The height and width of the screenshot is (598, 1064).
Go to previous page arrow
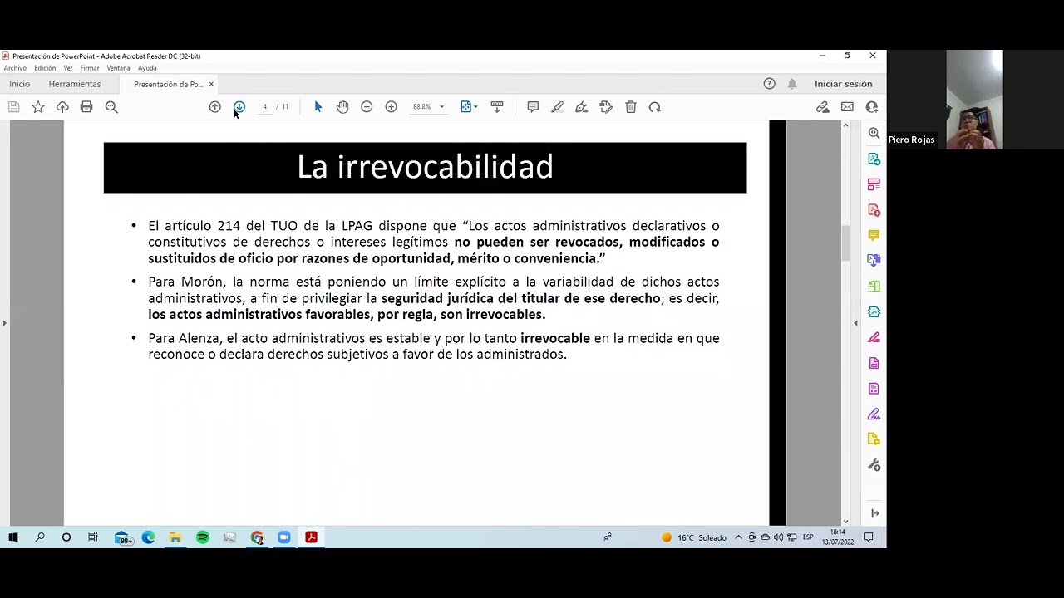coord(215,107)
